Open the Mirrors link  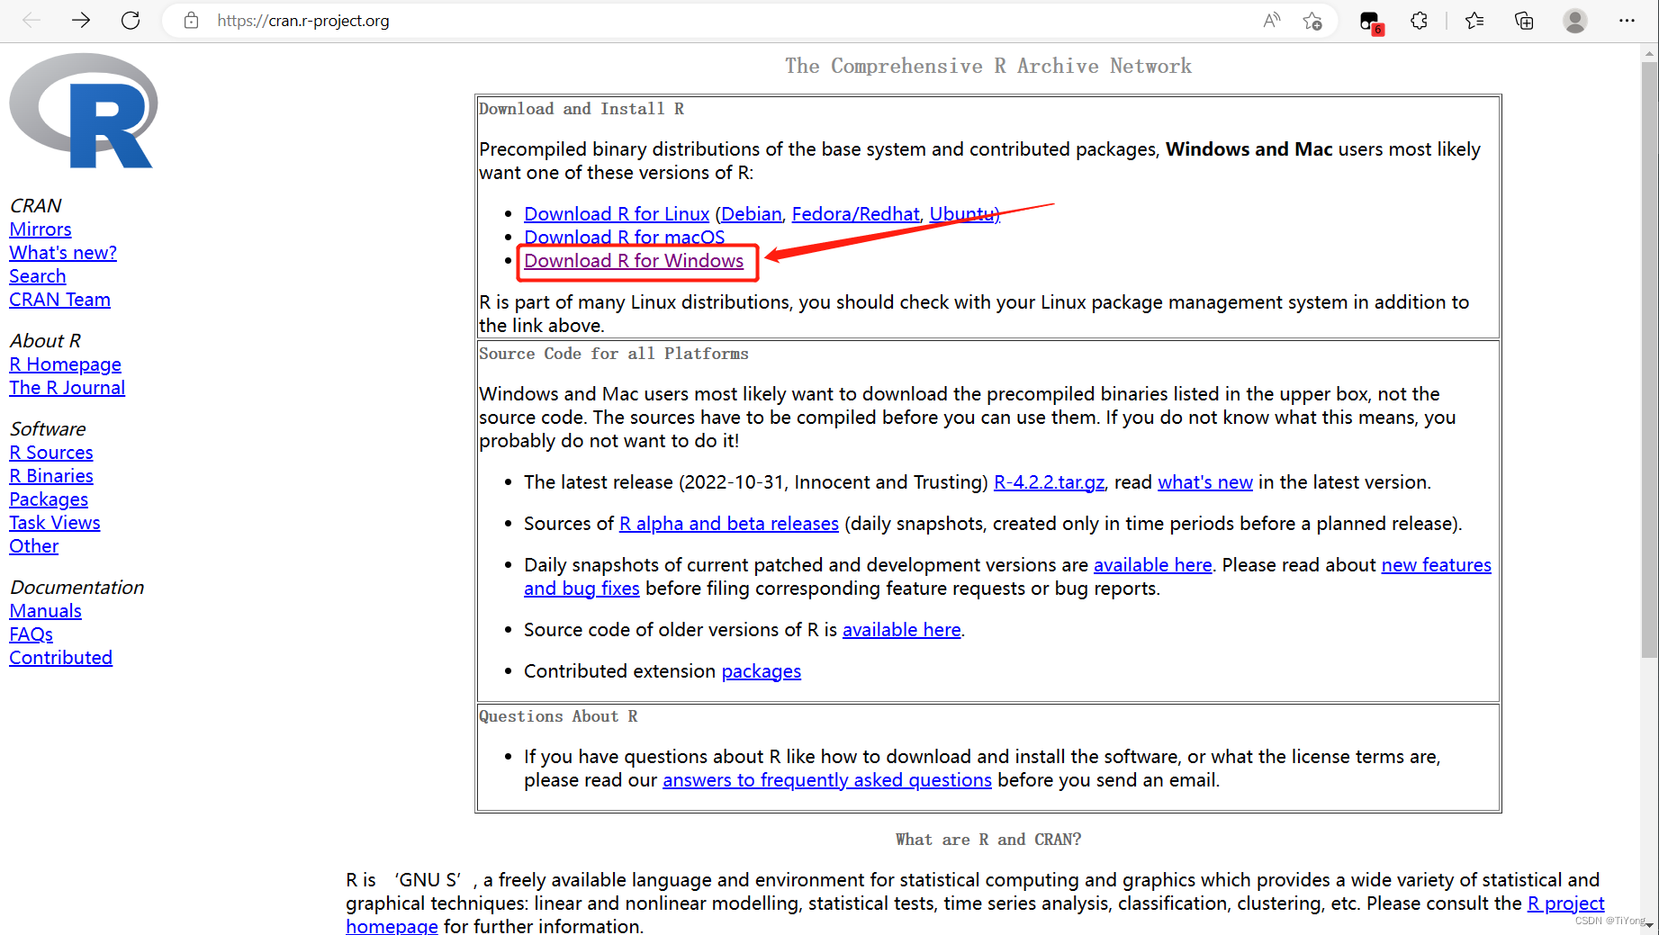pyautogui.click(x=41, y=229)
